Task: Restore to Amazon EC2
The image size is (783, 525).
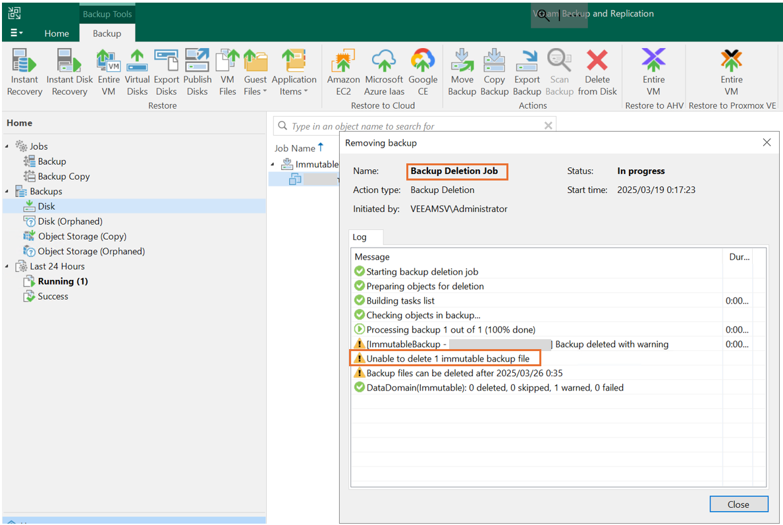Action: pyautogui.click(x=343, y=72)
